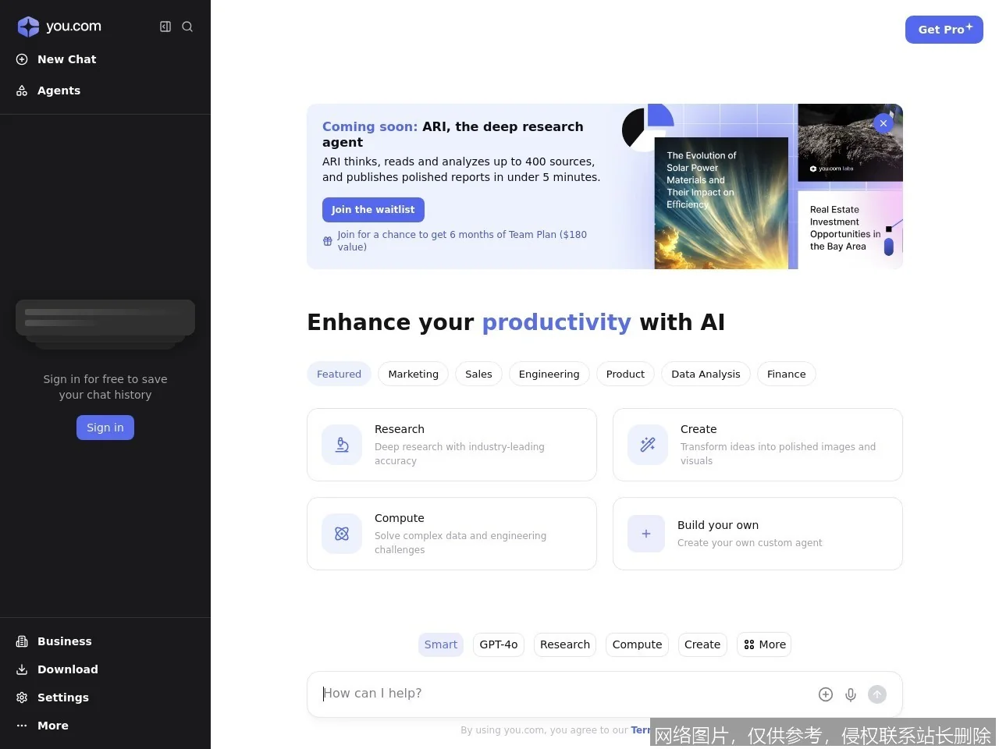Click 'Join for a chance' promo text

(x=462, y=240)
